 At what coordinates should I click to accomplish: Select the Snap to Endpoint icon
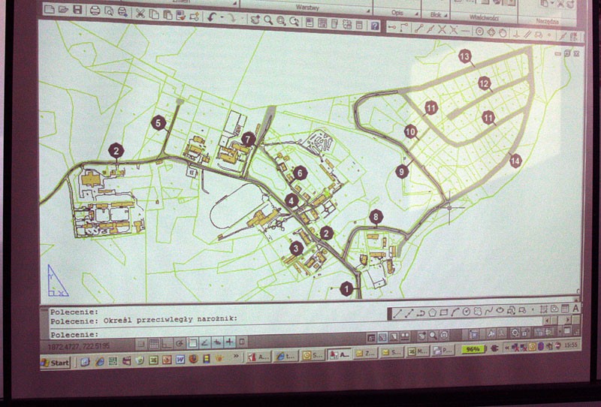tap(419, 29)
